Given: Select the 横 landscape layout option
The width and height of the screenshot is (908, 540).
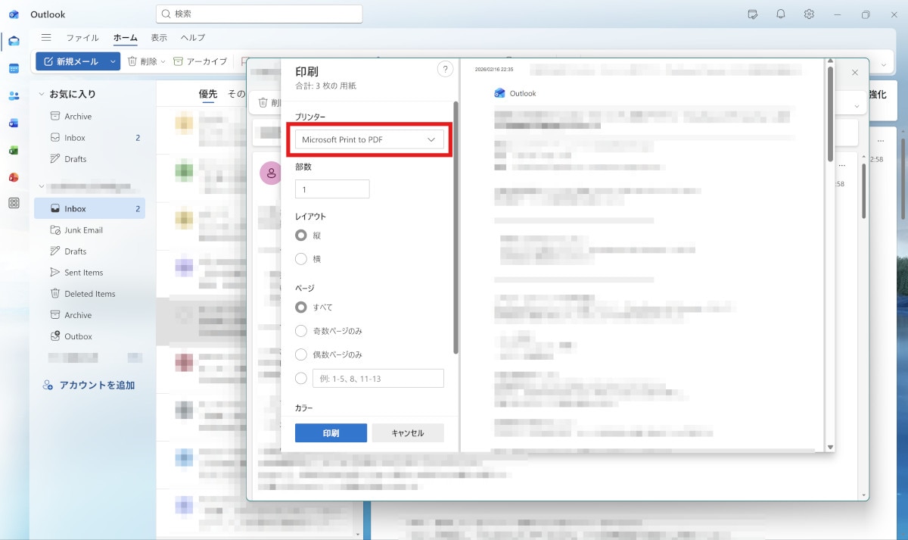Looking at the screenshot, I should [301, 259].
